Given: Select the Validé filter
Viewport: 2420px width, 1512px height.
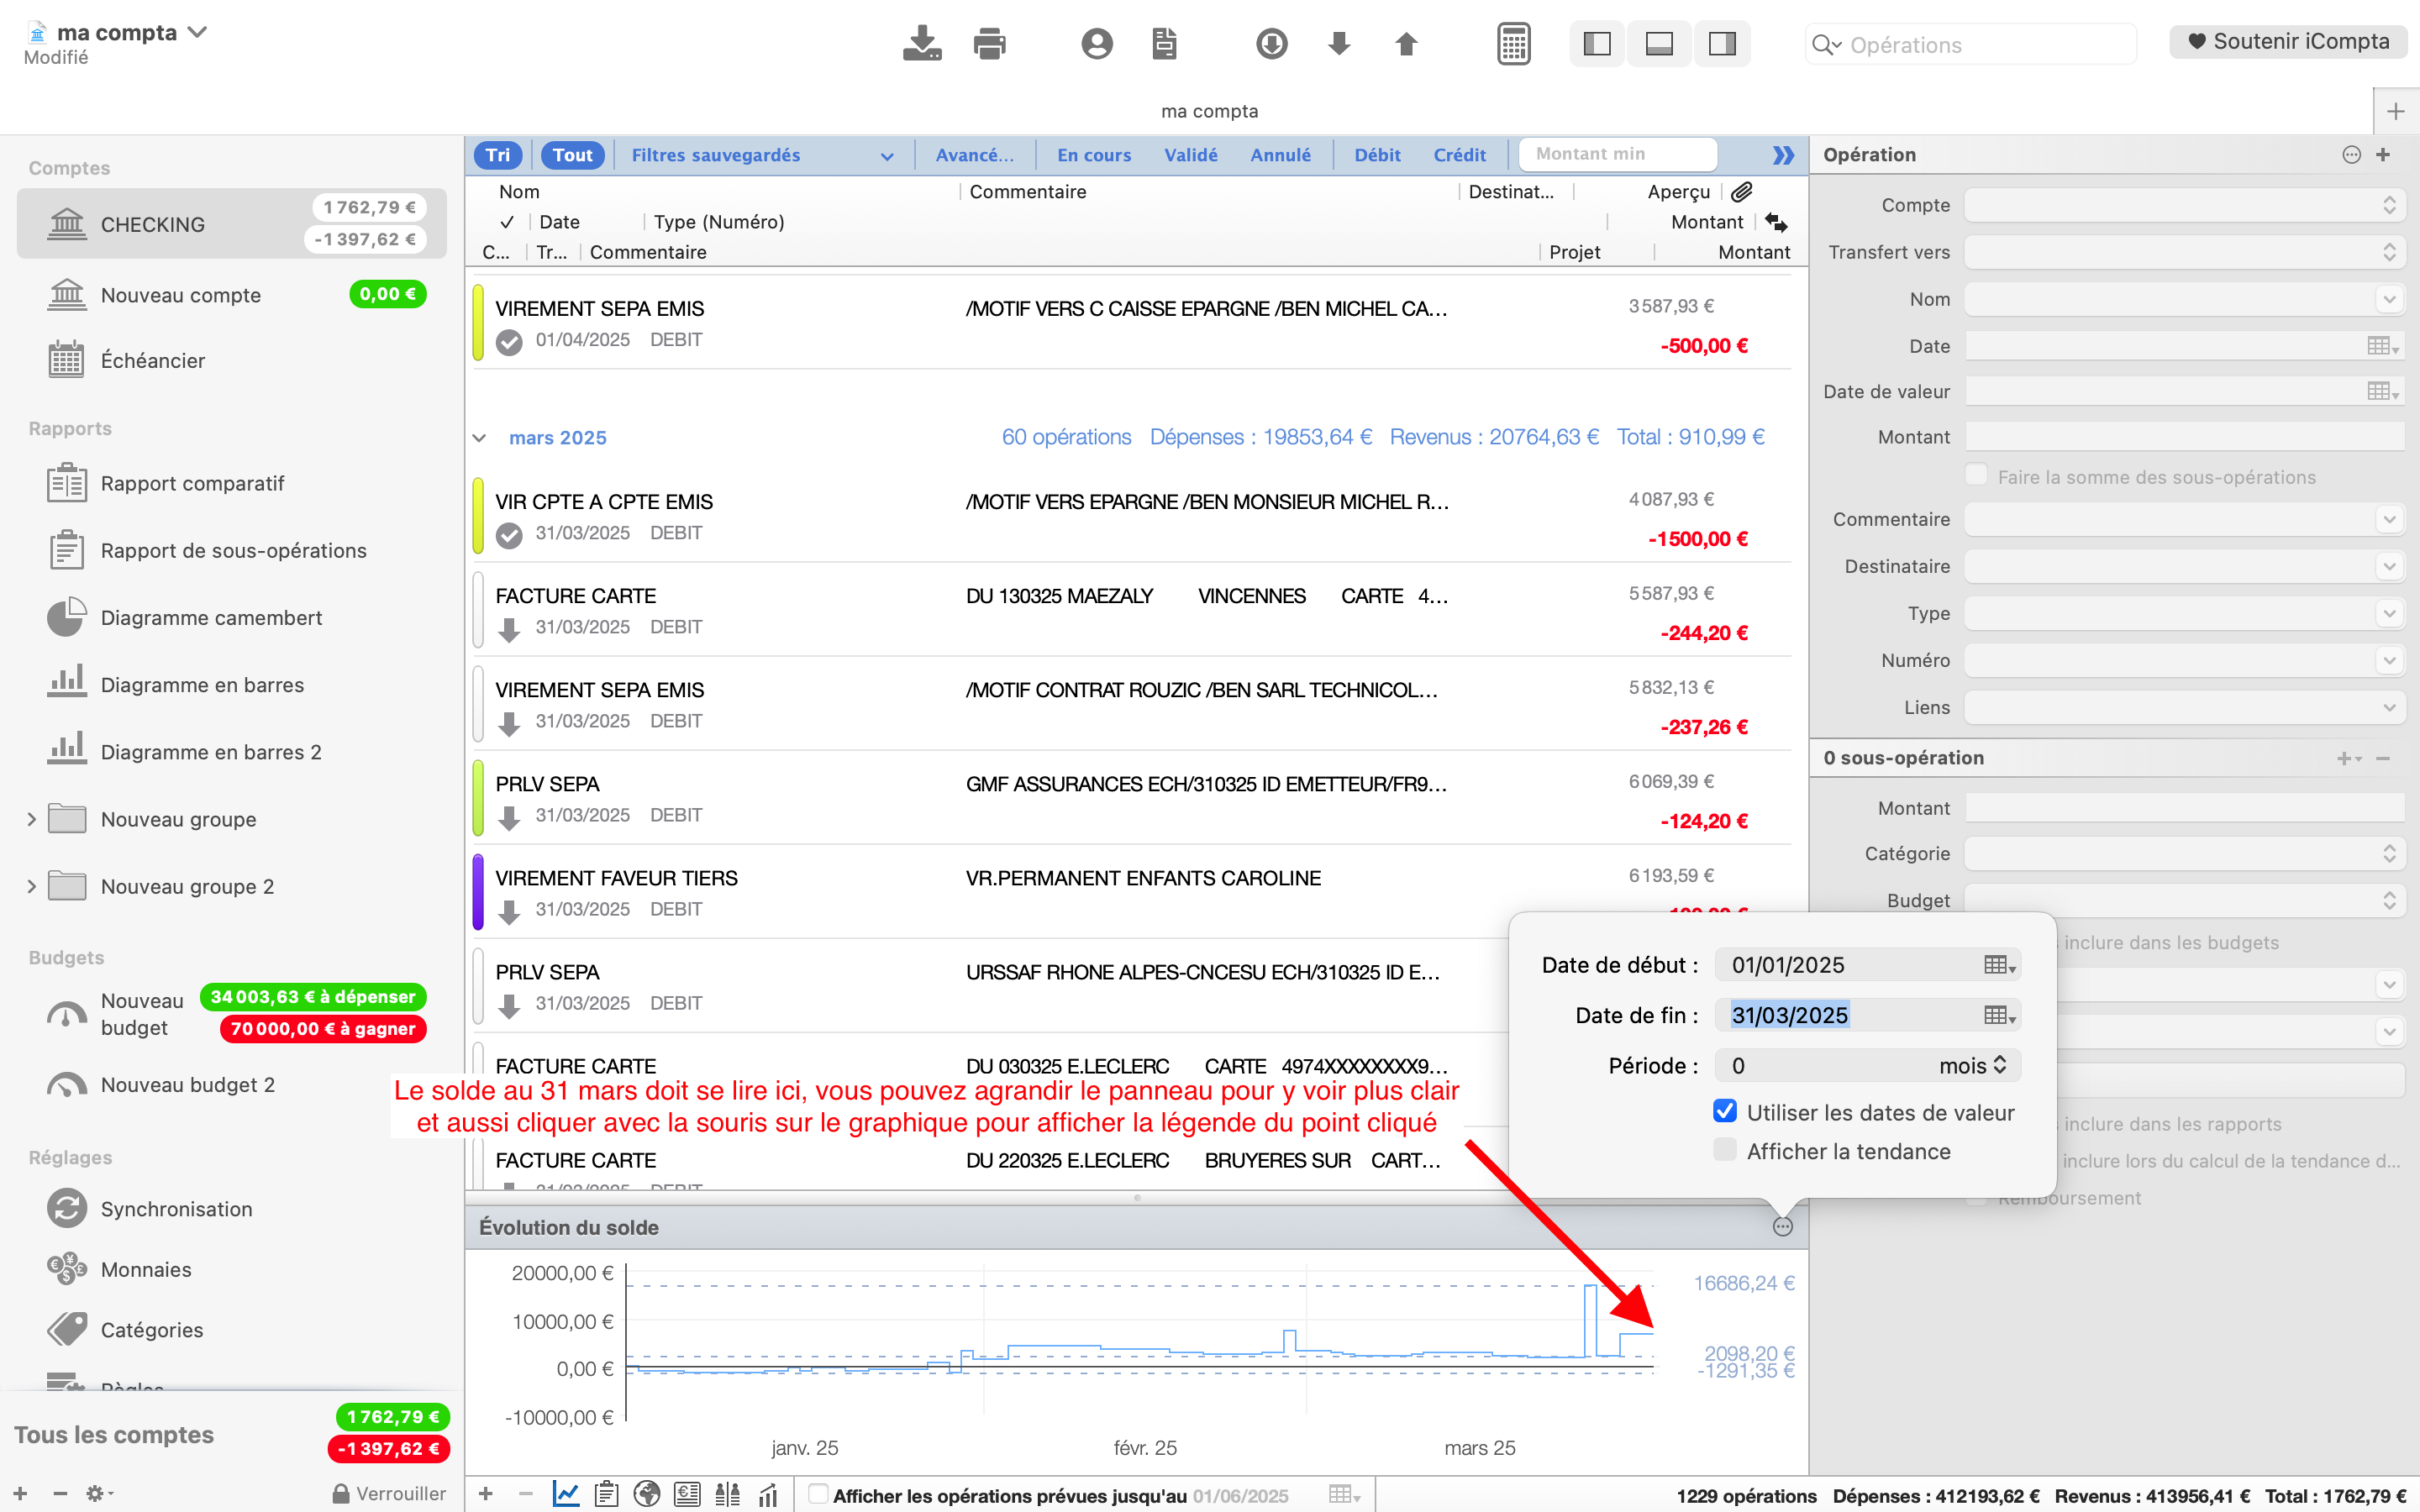Looking at the screenshot, I should point(1190,155).
